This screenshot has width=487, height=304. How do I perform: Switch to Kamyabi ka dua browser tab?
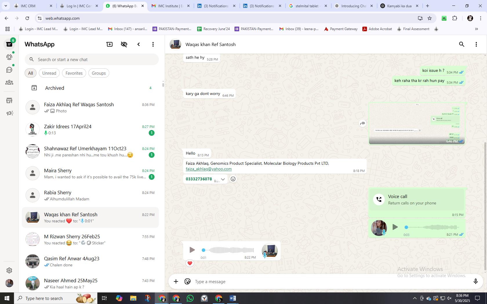[399, 6]
